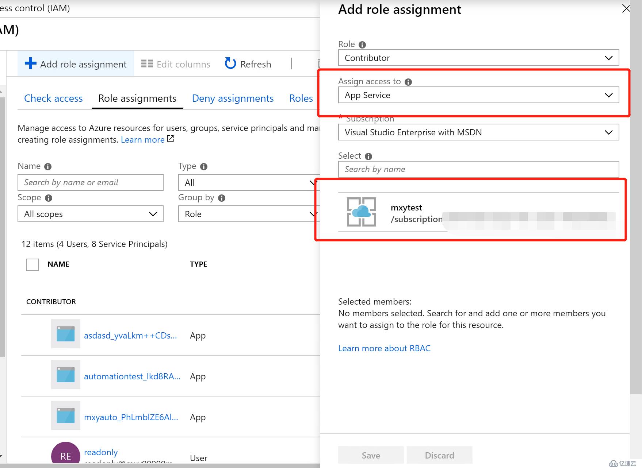Click the circular Refresh arrow icon
This screenshot has width=642, height=468.
coord(230,63)
